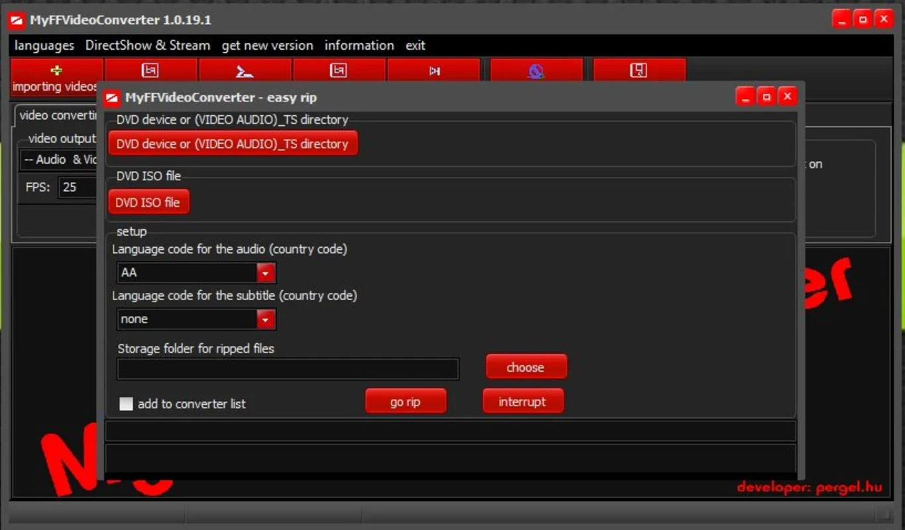Click the go rip button
905x530 pixels.
406,401
